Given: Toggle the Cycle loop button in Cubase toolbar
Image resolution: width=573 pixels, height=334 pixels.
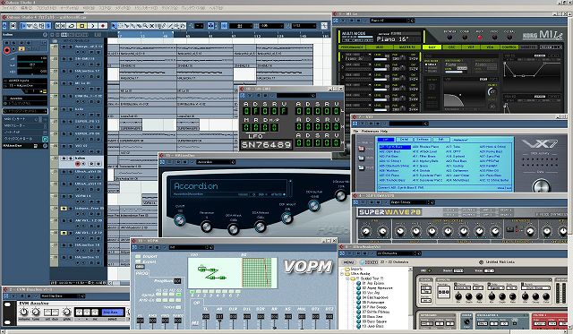Looking at the screenshot, I should click(72, 26).
